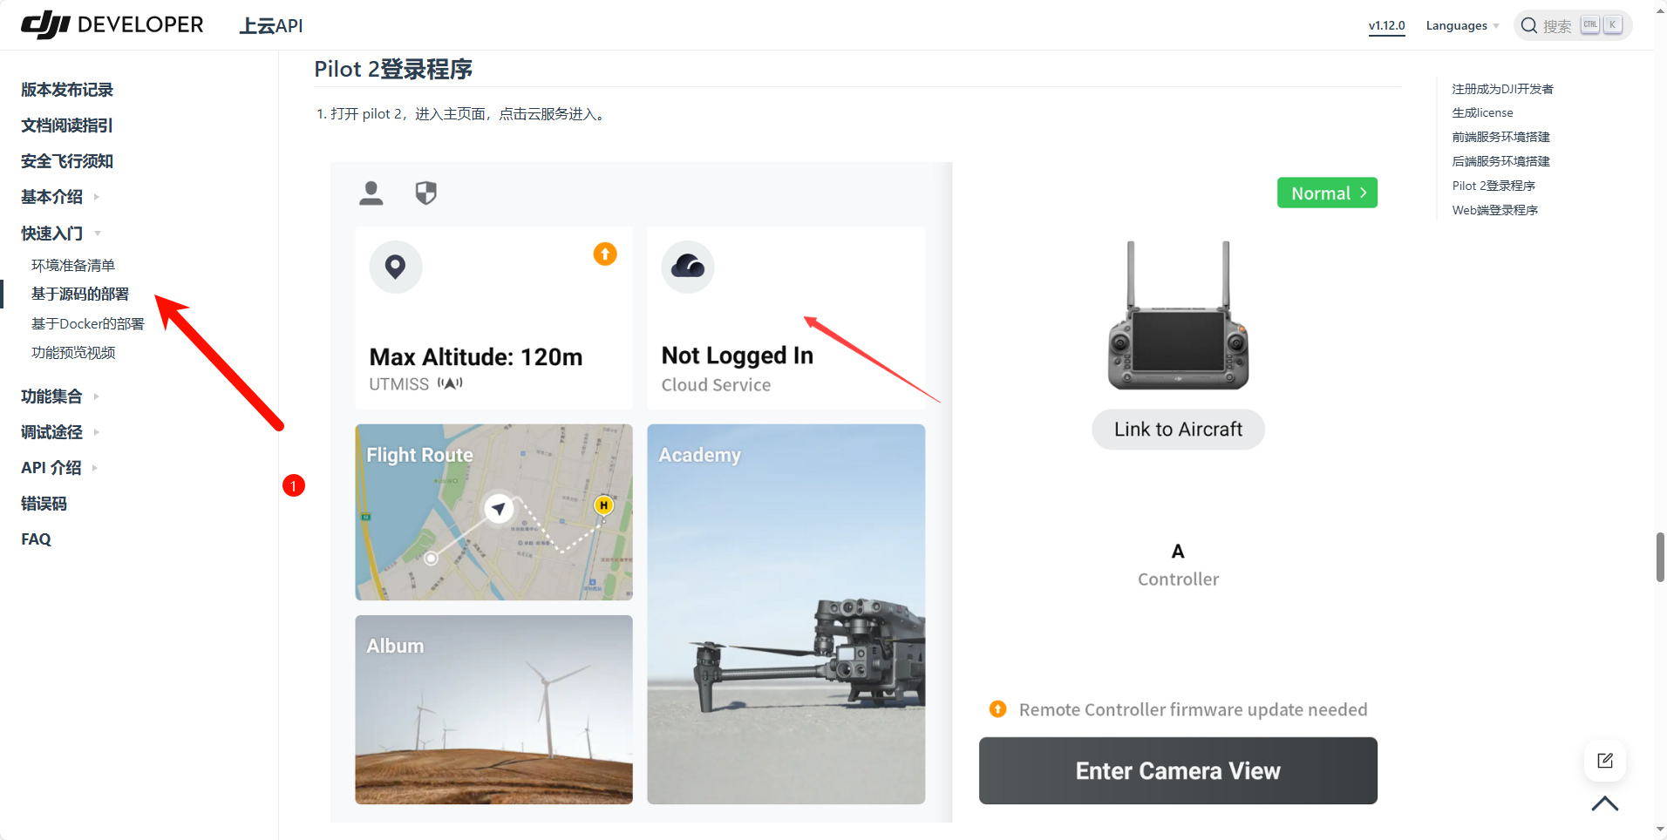The height and width of the screenshot is (840, 1667).
Task: Open the Academy drone thumbnail
Action: point(786,614)
